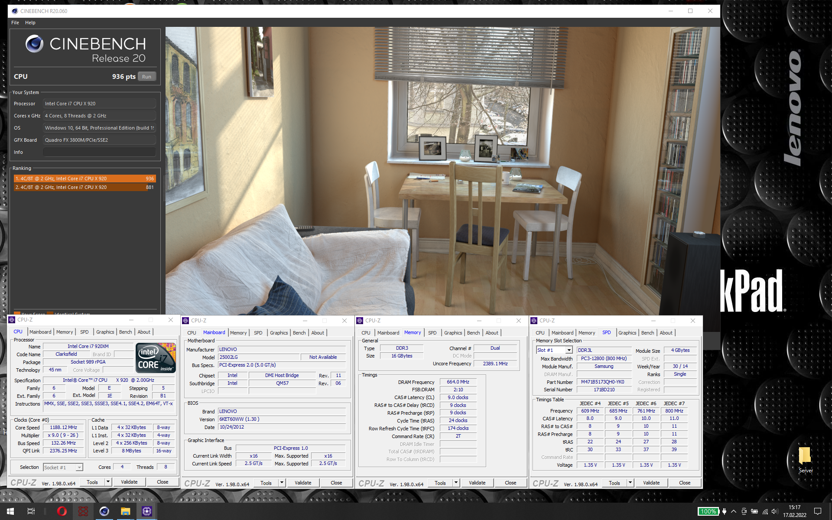Click the 936 pts CPU score

pyautogui.click(x=124, y=77)
